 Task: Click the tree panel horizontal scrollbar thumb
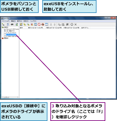(6, 97)
